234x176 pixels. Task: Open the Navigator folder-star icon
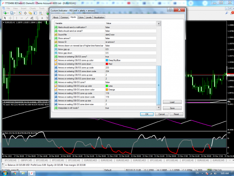[30, 13]
